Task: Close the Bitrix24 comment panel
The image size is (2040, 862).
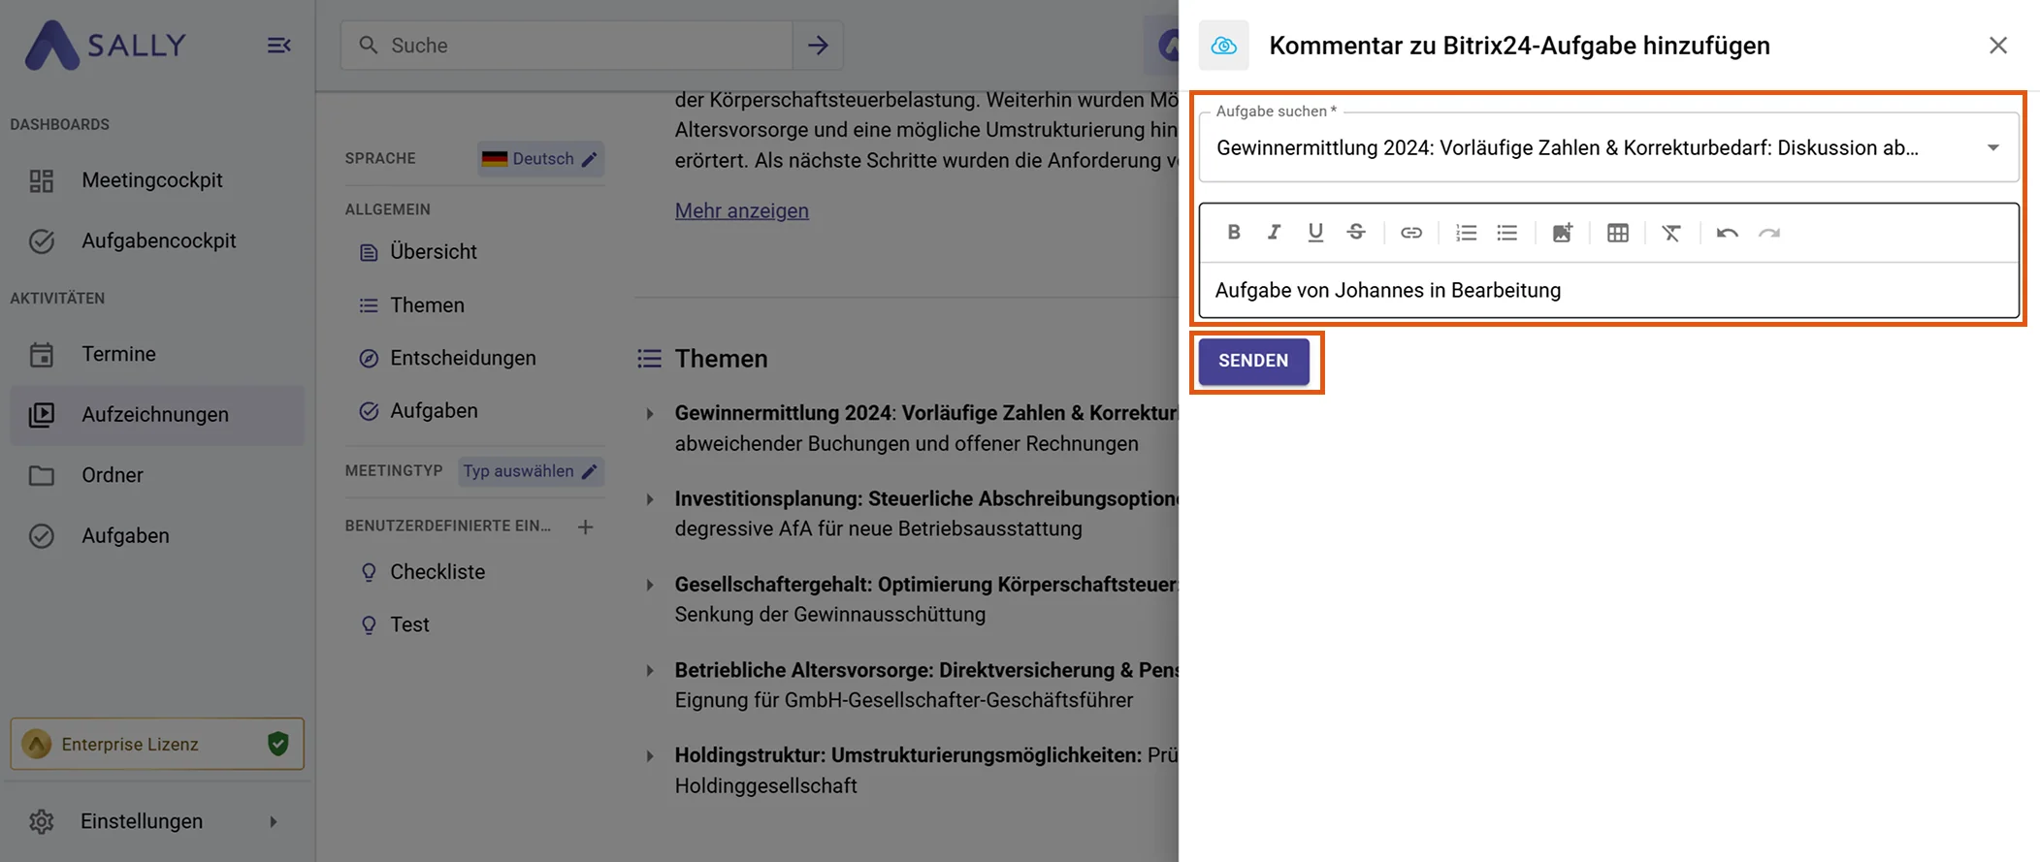Action: coord(1997,46)
